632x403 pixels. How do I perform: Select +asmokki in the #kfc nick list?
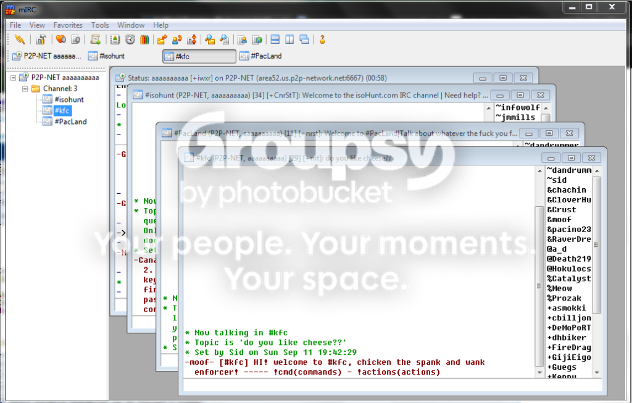point(567,309)
